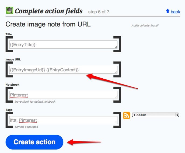185x153 pixels.
Task: Click the Tags field resize handle
Action: 116,122
